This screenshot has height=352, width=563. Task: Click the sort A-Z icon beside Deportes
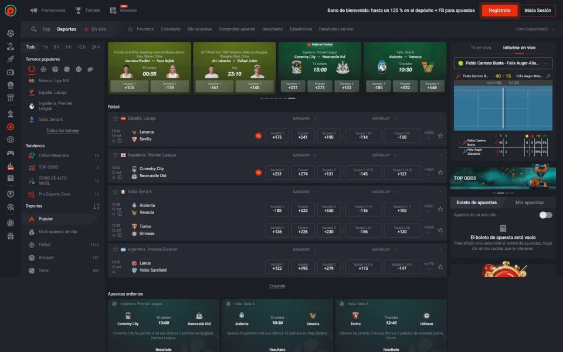[96, 206]
